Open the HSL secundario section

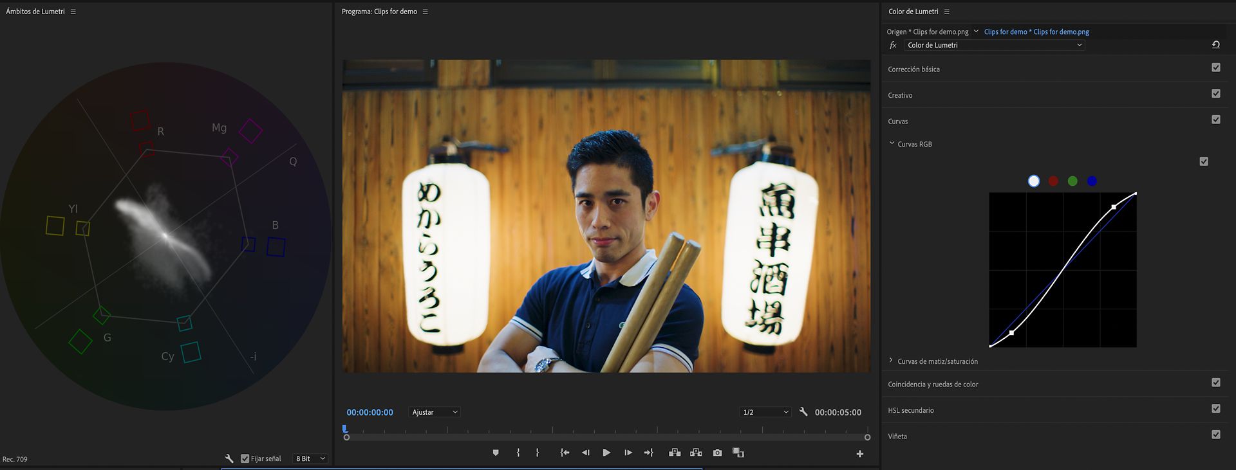coord(911,410)
